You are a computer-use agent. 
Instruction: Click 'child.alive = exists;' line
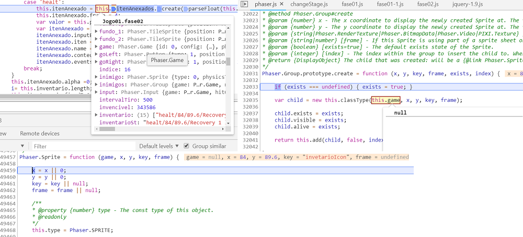point(307,127)
